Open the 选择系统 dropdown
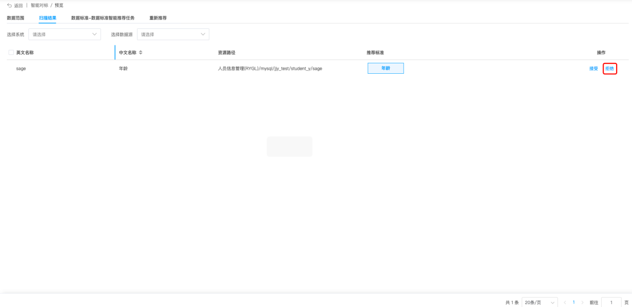632x307 pixels. [65, 34]
